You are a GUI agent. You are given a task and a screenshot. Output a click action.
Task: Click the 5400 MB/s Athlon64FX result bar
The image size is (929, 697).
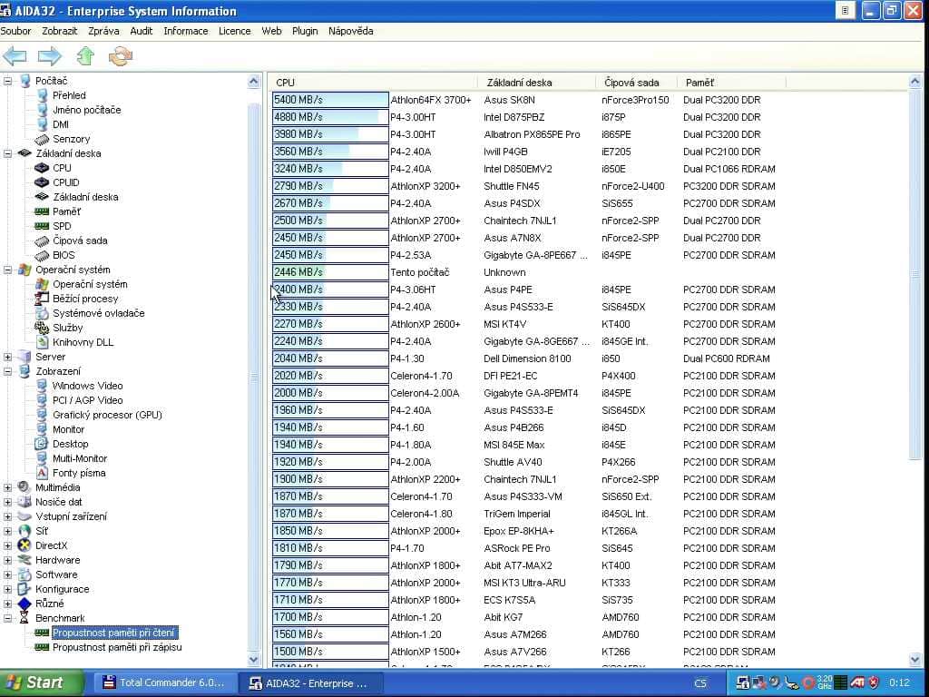click(x=330, y=100)
